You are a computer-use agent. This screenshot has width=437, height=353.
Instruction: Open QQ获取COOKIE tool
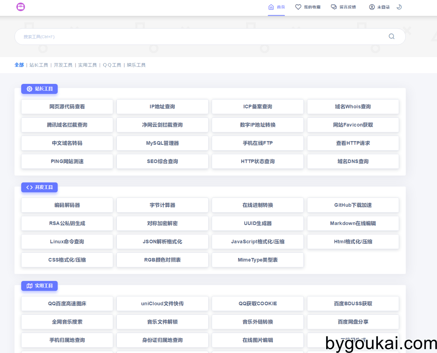point(258,304)
